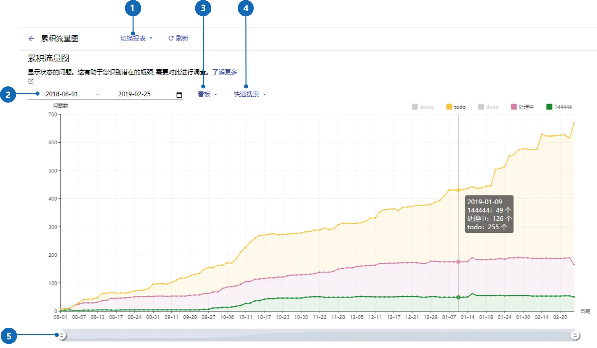Toggle the doing legend series

tap(423, 107)
